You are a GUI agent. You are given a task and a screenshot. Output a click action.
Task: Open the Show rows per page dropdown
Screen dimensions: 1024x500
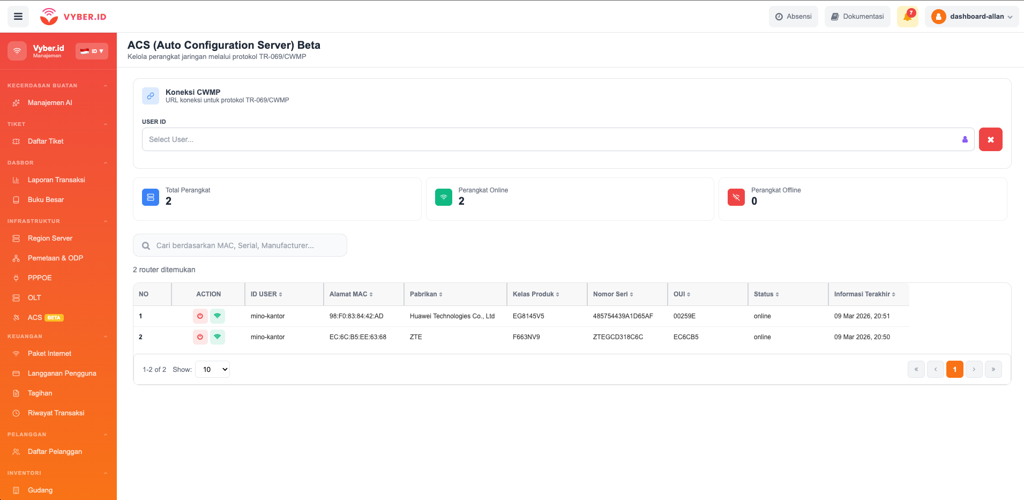pos(212,369)
